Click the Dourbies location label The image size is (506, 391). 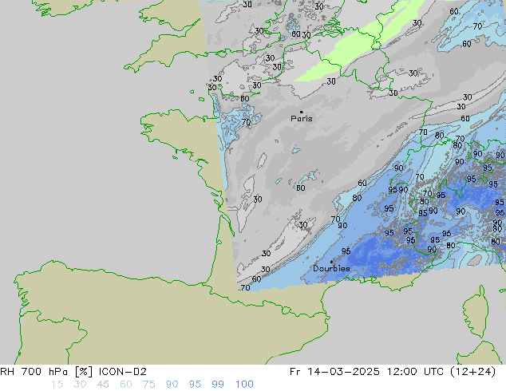(x=331, y=268)
